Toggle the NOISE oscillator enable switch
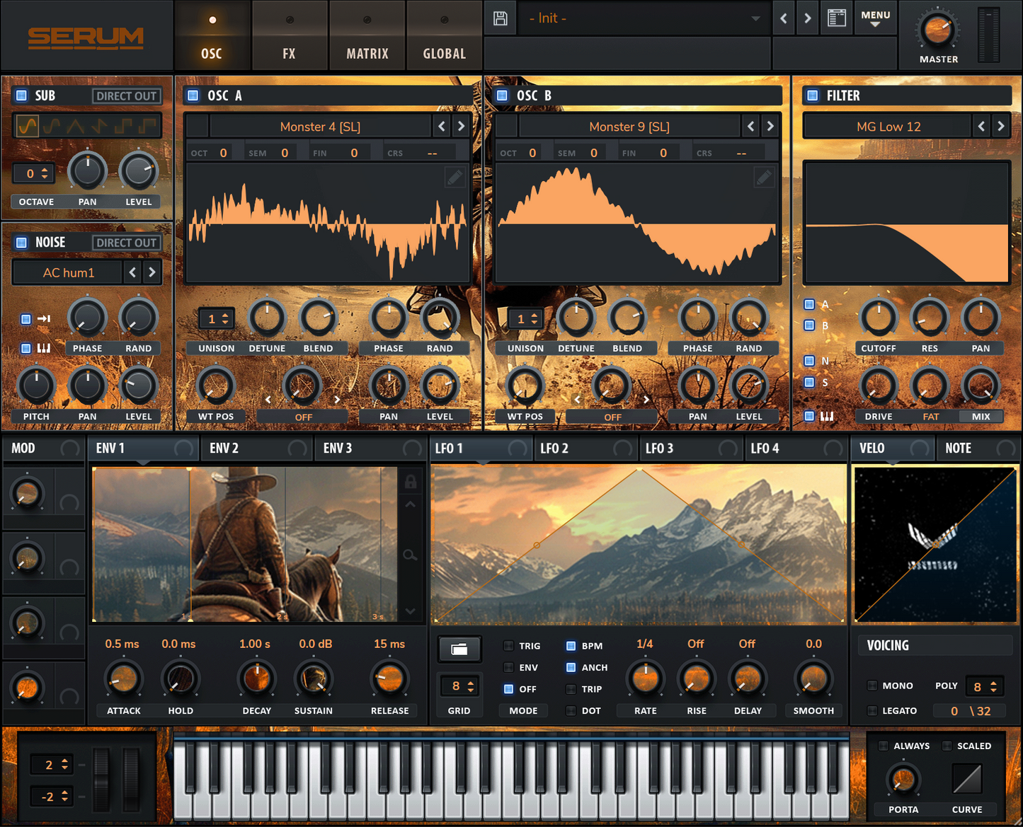This screenshot has height=827, width=1023. (x=21, y=243)
